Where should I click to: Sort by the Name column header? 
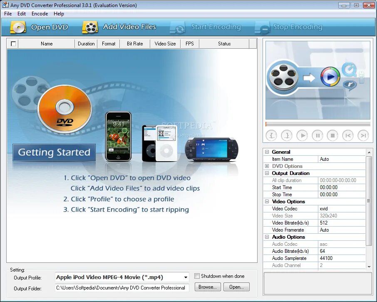pyautogui.click(x=47, y=44)
